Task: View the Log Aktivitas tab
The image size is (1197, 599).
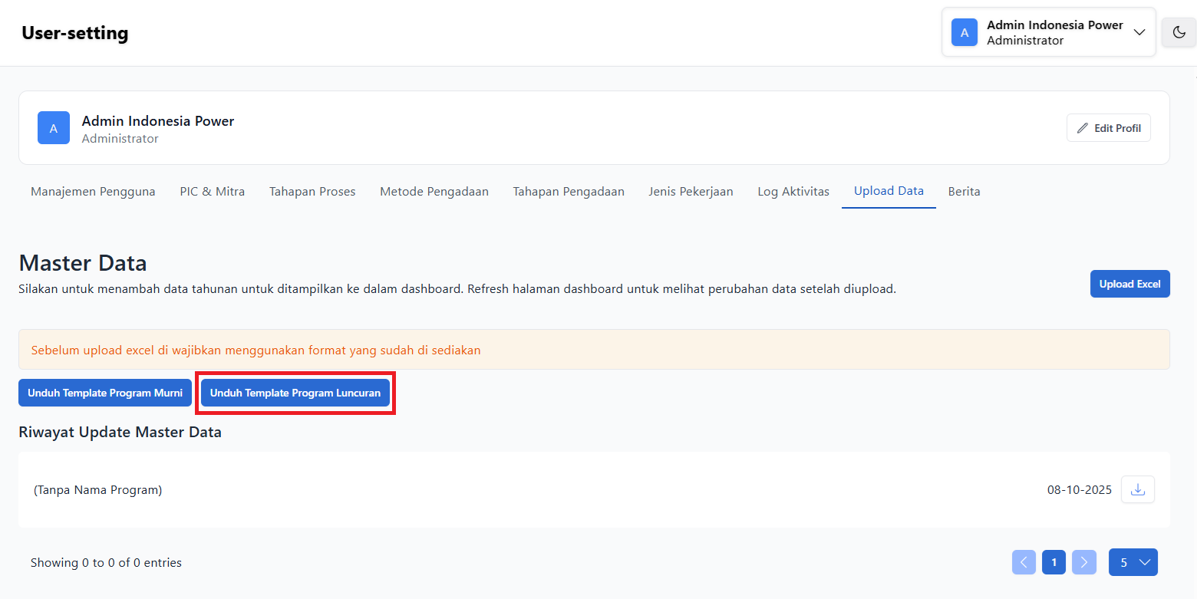Action: pos(793,192)
